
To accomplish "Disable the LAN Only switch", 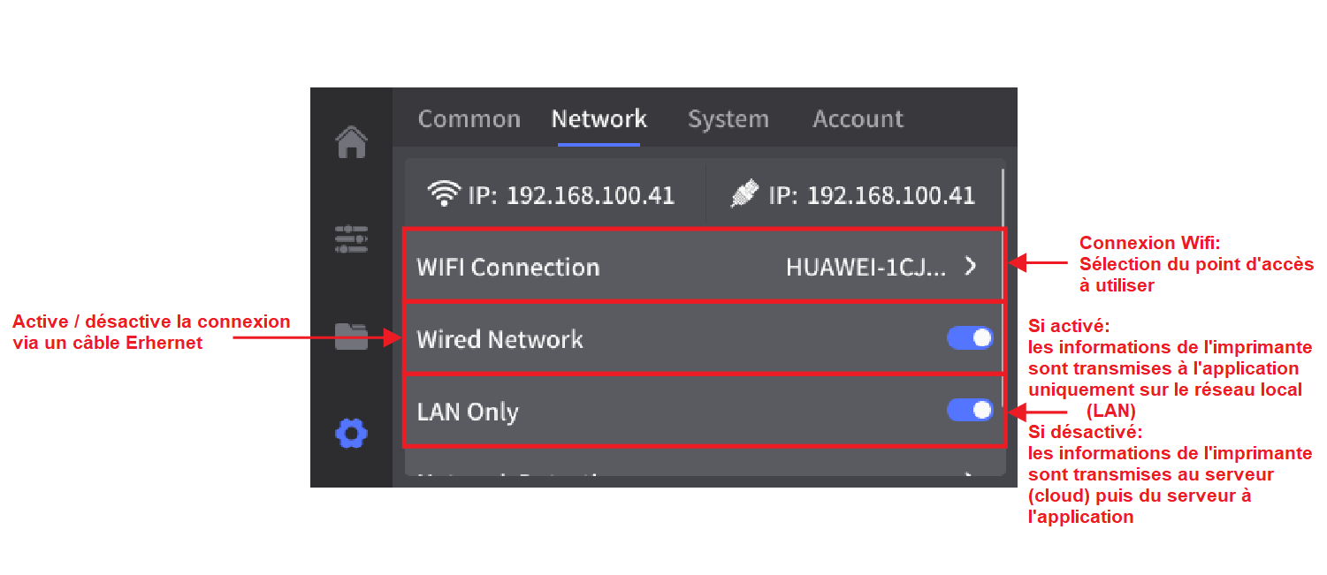I will (970, 410).
